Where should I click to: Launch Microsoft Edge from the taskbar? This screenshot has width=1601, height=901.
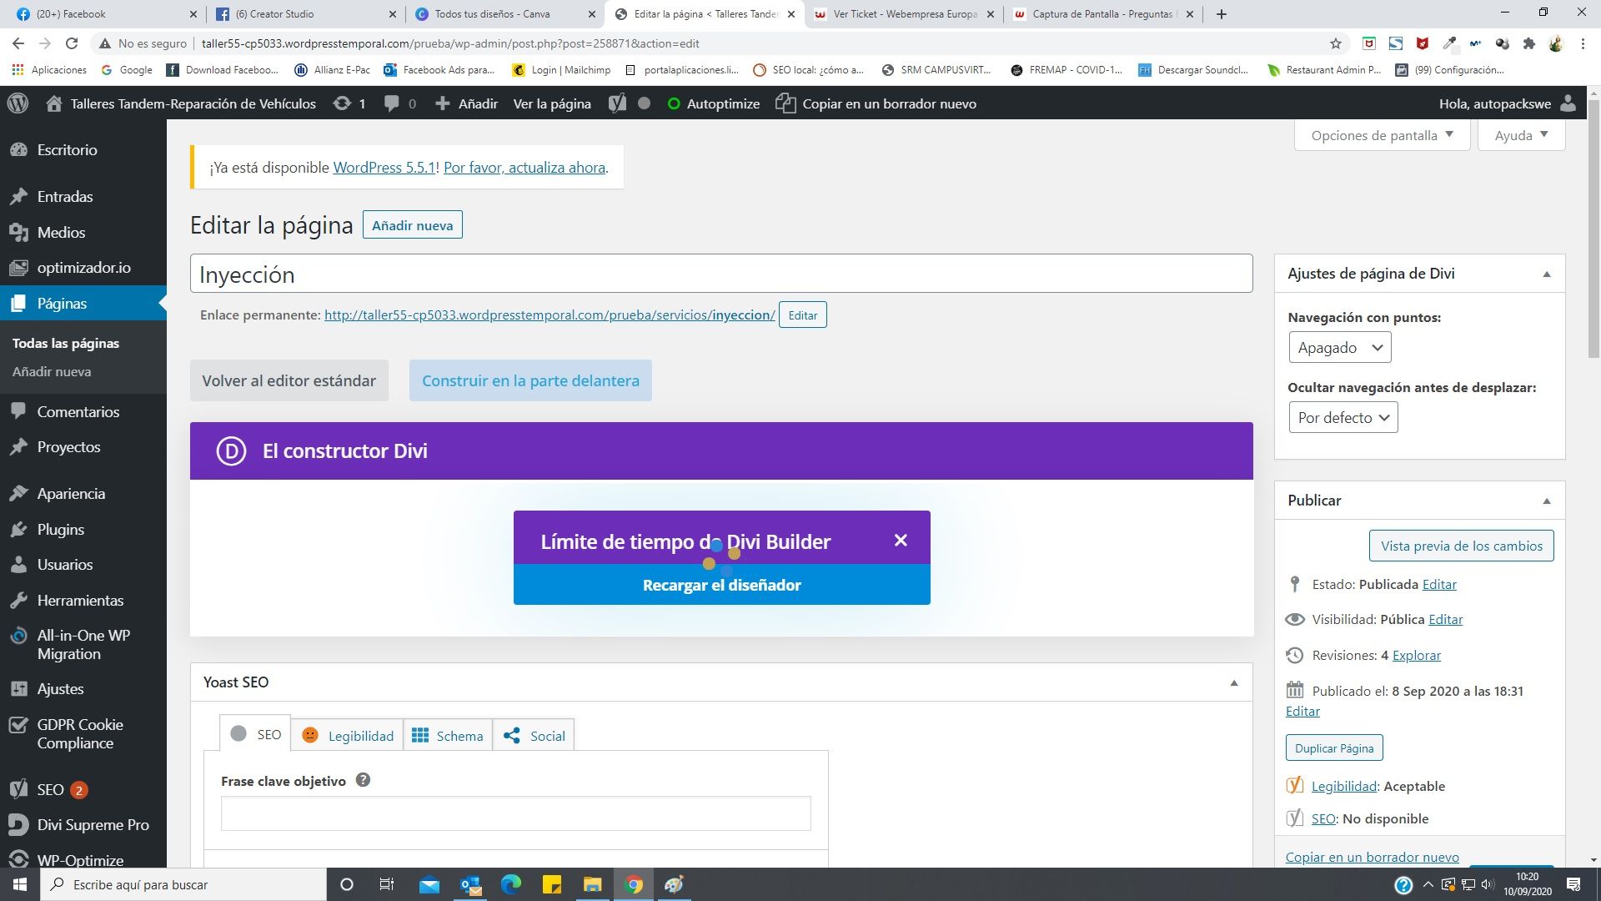point(510,884)
